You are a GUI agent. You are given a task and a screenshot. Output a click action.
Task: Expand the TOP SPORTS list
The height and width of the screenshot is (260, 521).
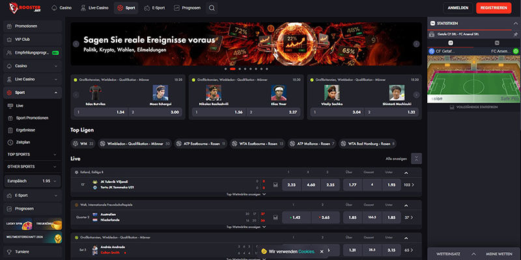coord(55,155)
